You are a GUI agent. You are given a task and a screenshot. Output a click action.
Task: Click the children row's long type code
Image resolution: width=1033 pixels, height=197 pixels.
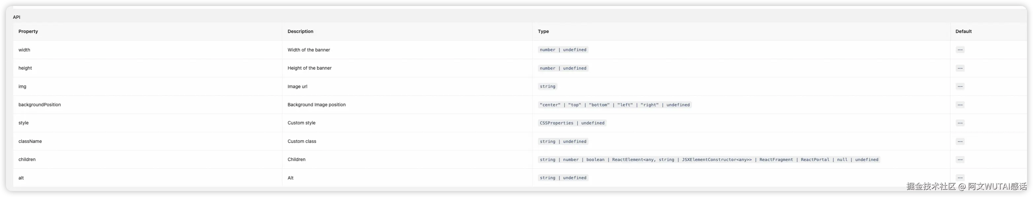coord(709,160)
